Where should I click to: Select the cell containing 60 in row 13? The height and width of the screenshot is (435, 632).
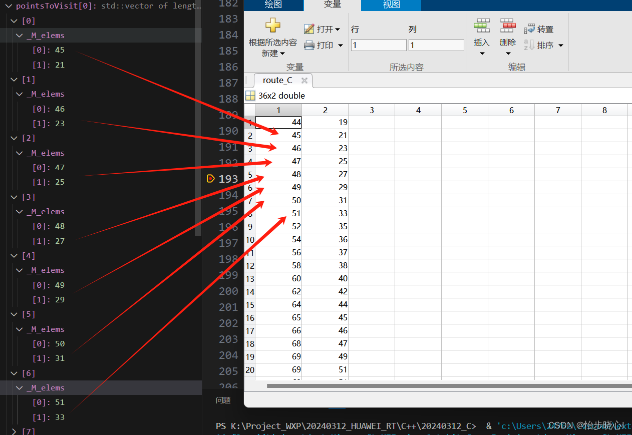[x=278, y=279]
